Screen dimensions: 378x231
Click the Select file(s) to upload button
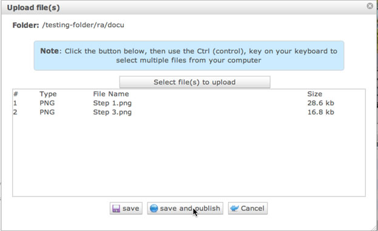pyautogui.click(x=195, y=82)
